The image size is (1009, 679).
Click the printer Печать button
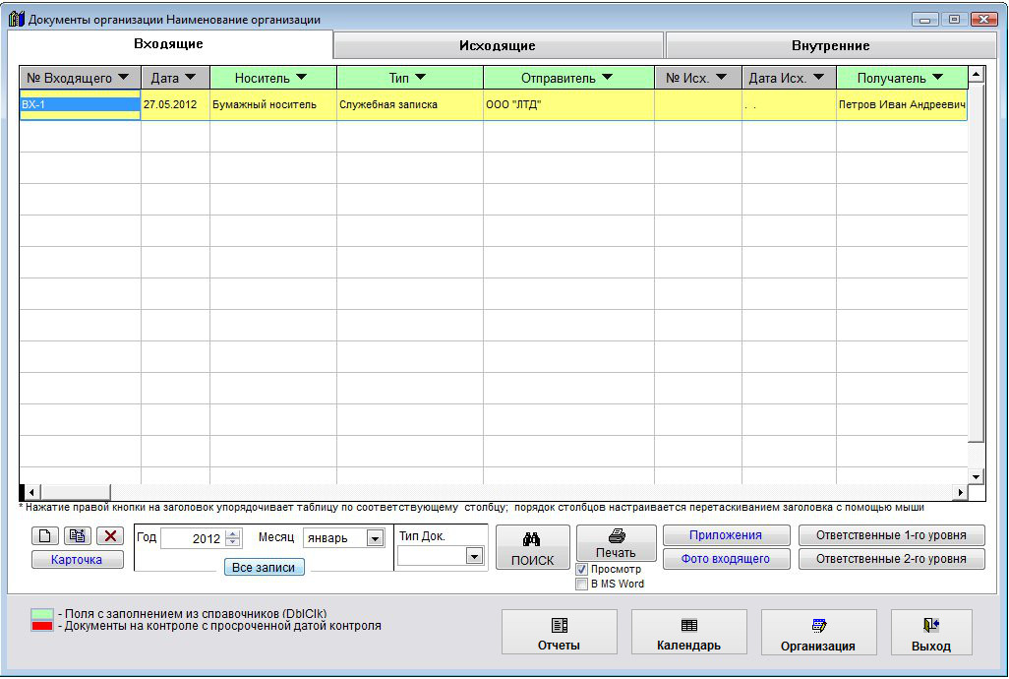pos(616,543)
